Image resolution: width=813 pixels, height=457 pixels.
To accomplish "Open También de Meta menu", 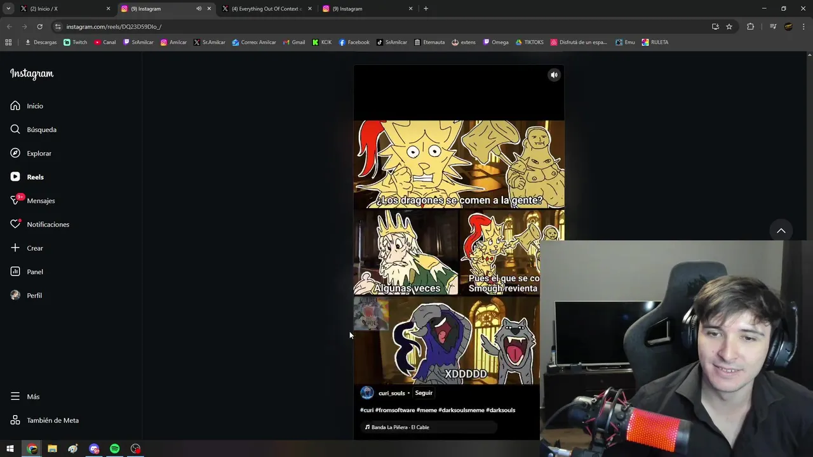I will (44, 420).
